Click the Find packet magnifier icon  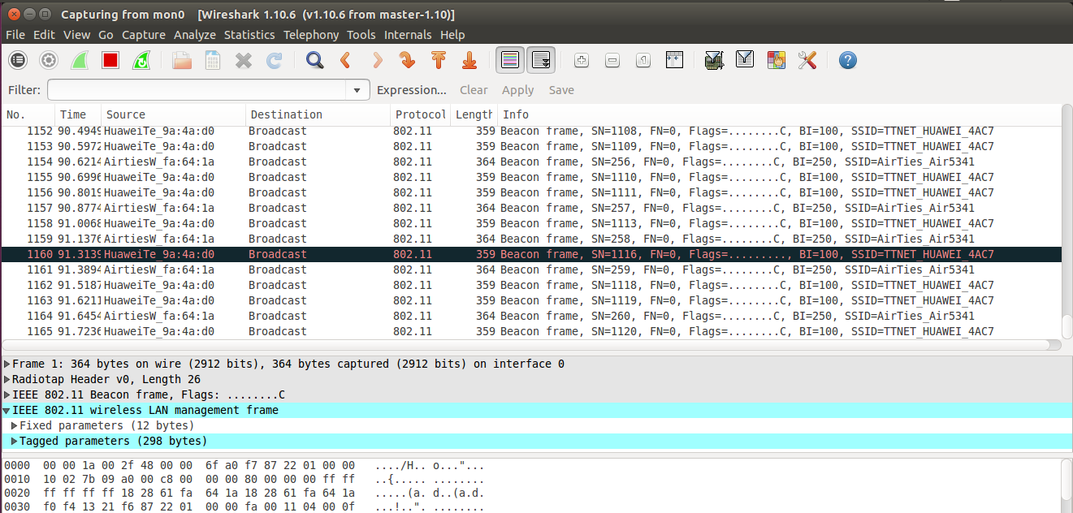click(315, 60)
